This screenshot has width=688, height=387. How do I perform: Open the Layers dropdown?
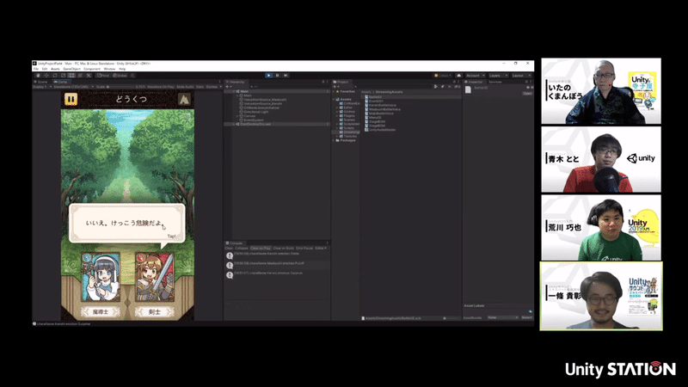coord(498,76)
